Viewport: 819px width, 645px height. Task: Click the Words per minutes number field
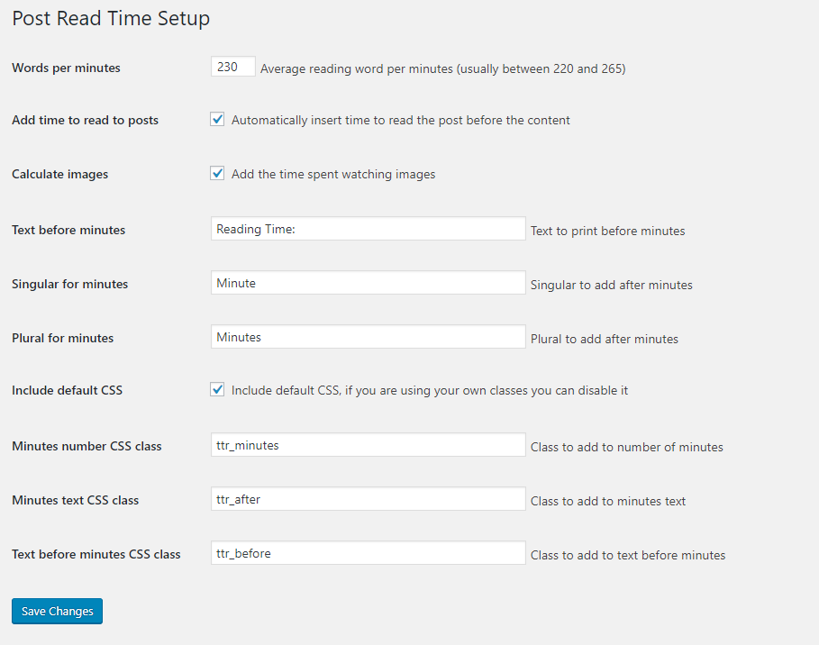tap(233, 67)
